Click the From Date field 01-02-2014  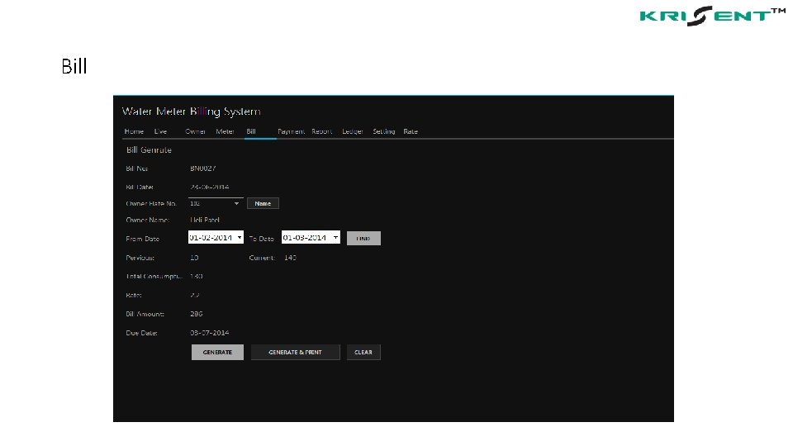click(x=216, y=238)
